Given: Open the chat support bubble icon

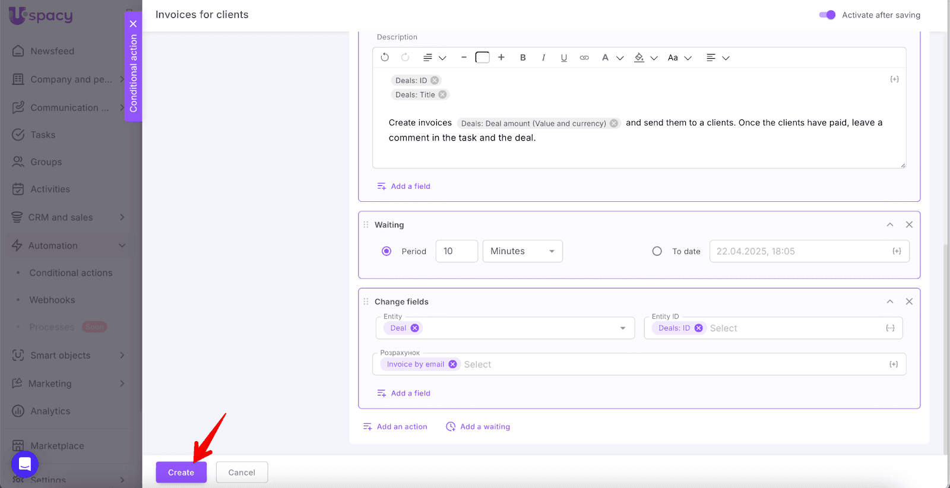Looking at the screenshot, I should pyautogui.click(x=25, y=464).
